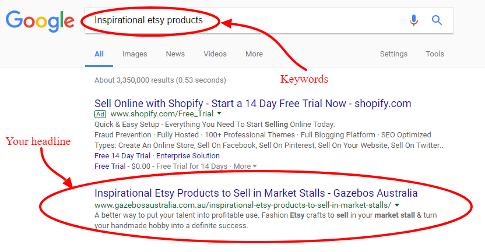Open the Settings menu
This screenshot has height=252, width=485.
coord(393,54)
